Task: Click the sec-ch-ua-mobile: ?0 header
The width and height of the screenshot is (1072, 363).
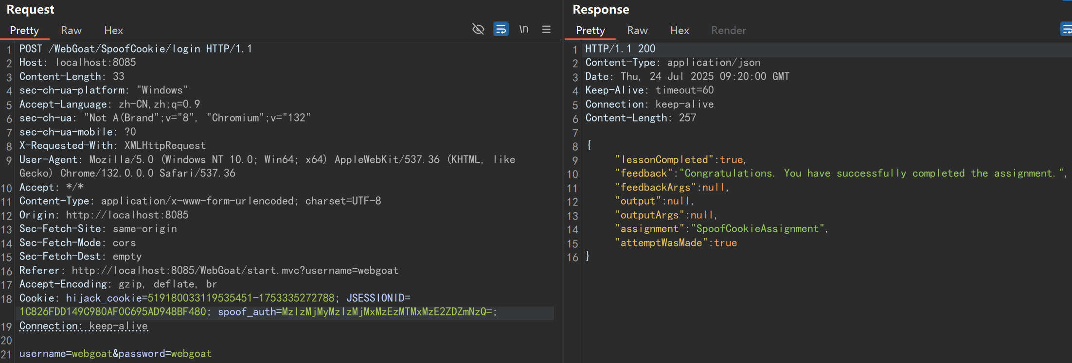Action: pyautogui.click(x=78, y=132)
